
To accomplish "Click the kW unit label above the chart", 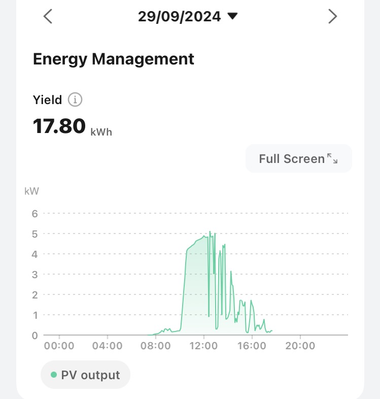I will (x=31, y=191).
